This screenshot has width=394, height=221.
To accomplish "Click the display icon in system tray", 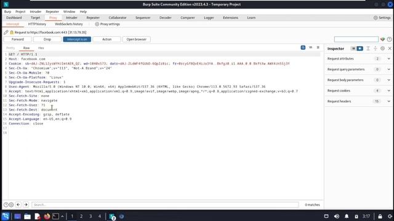I will (x=326, y=216).
